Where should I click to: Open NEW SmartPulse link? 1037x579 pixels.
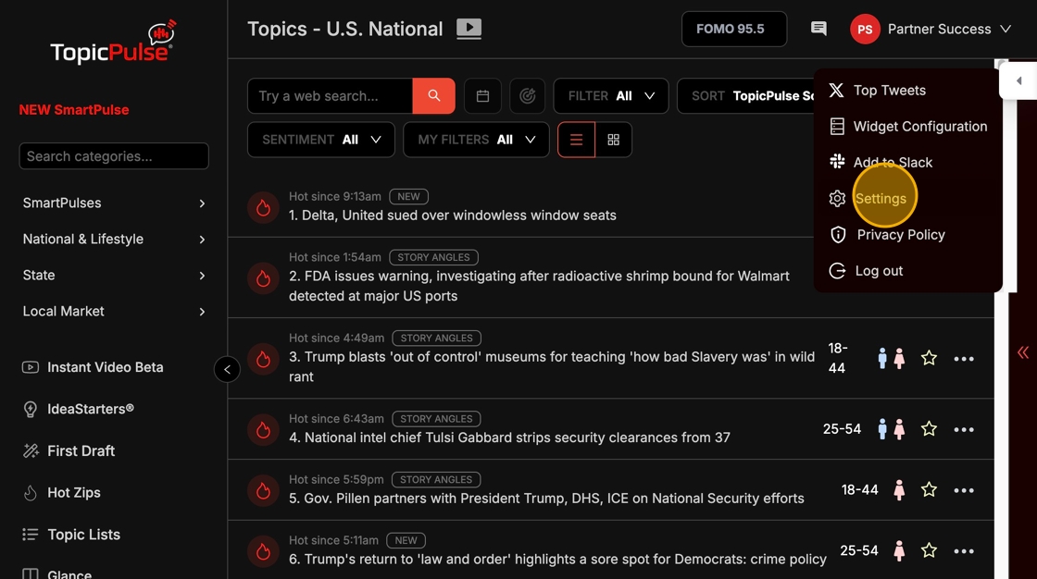tap(74, 110)
